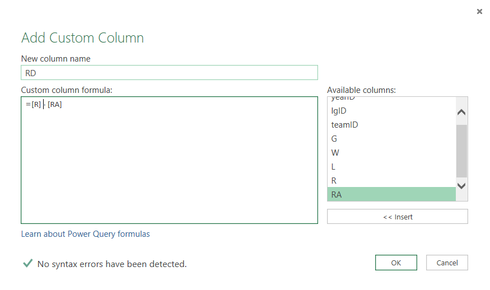Select teamID from Available columns
490x290 pixels.
pyautogui.click(x=344, y=125)
